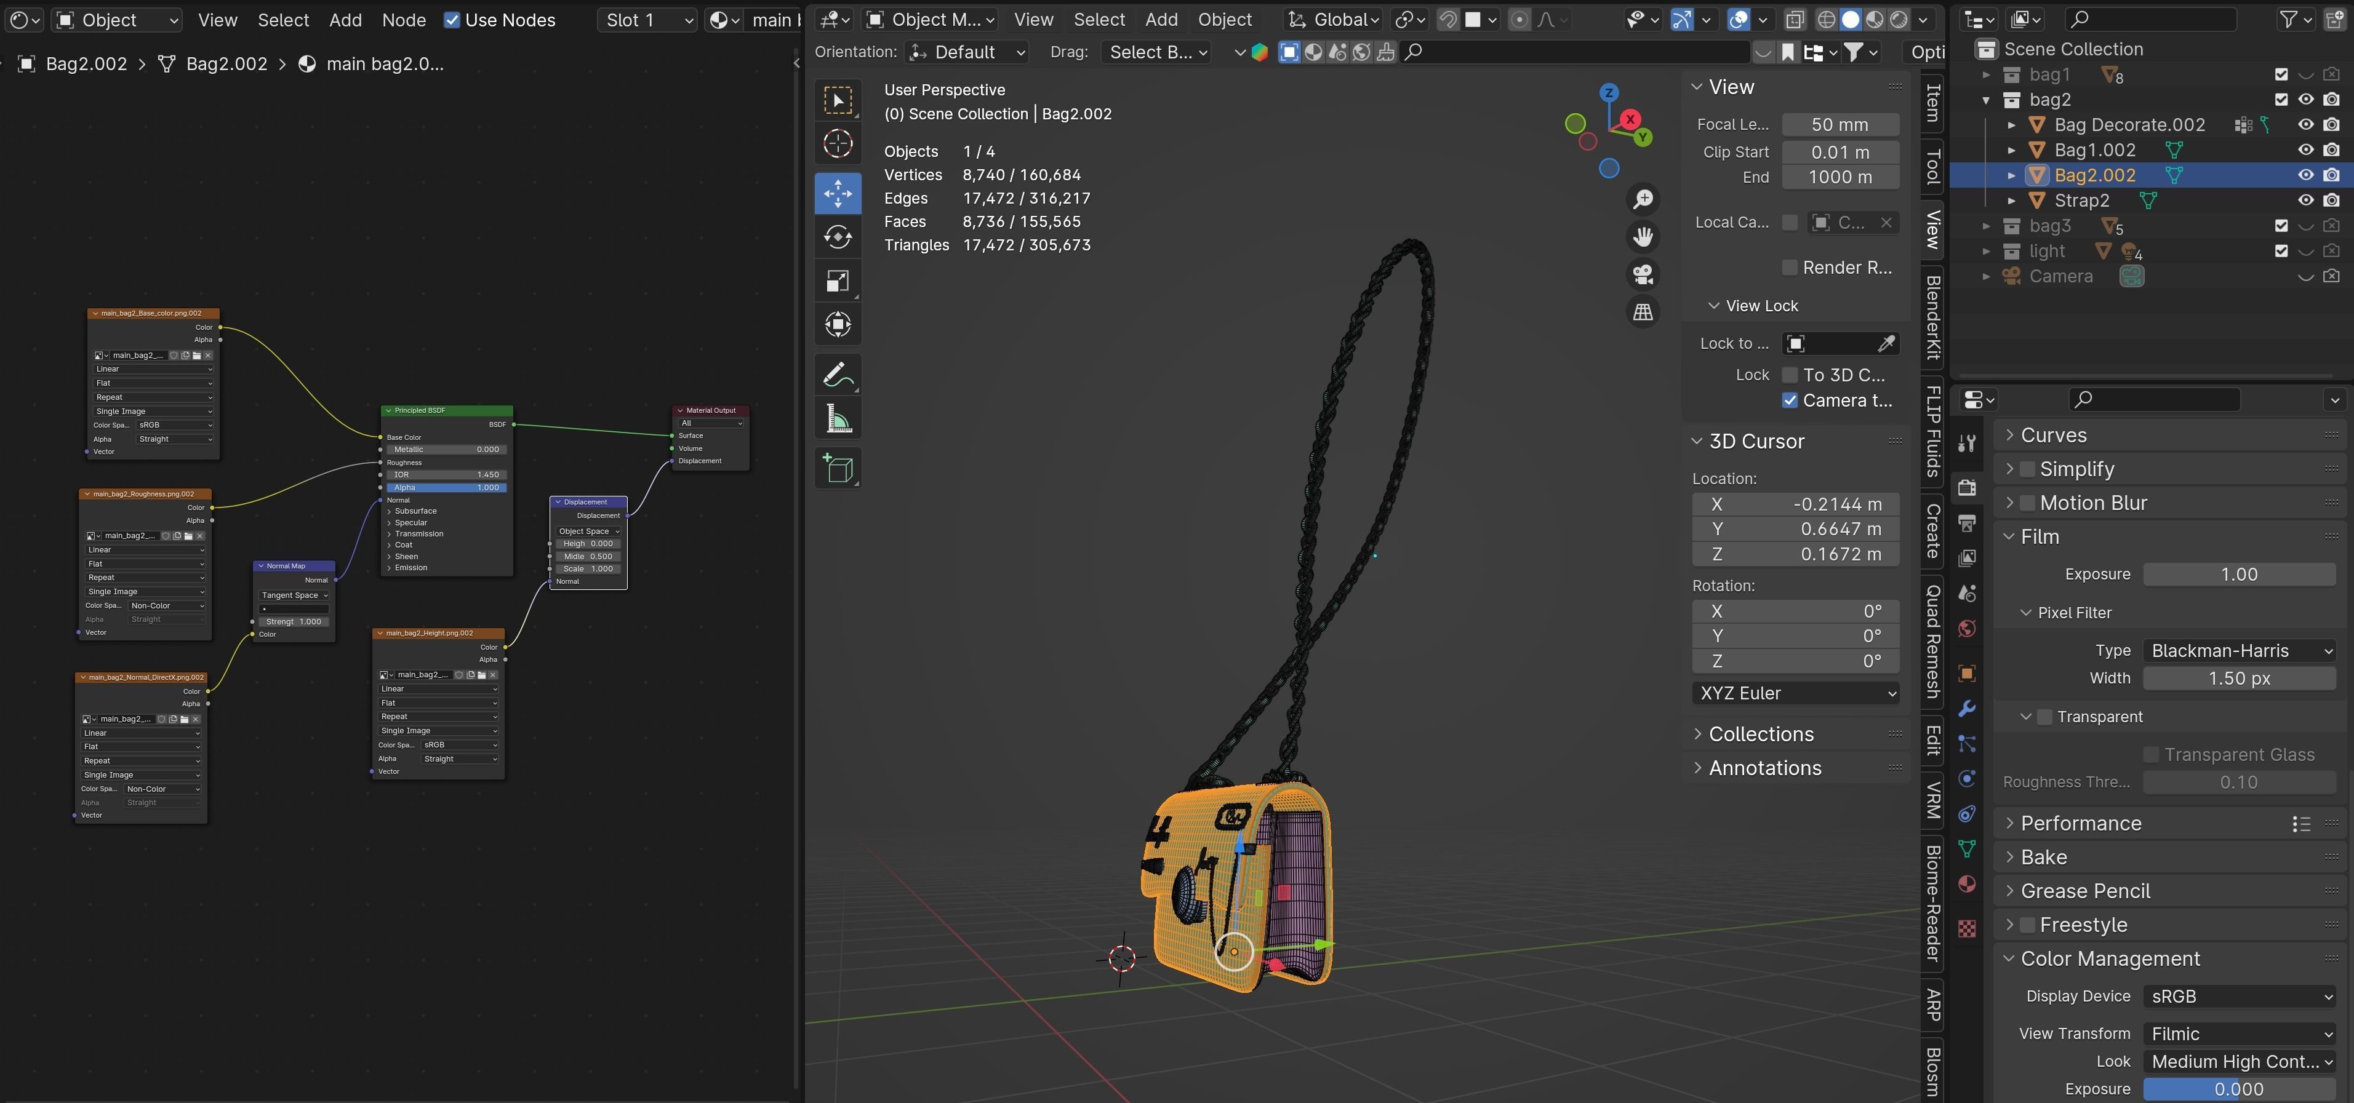Disable the Use Nodes checkbox
The image size is (2354, 1103).
452,20
